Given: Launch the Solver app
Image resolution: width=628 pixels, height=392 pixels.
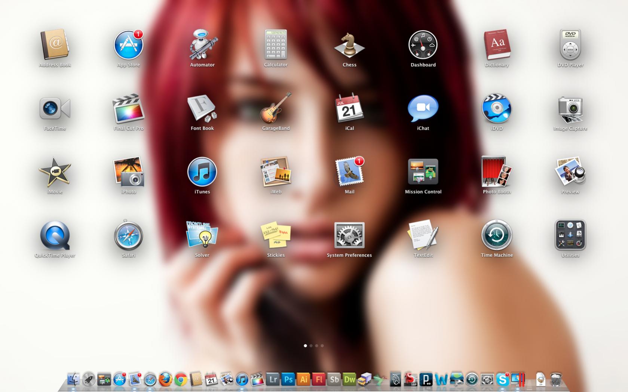Looking at the screenshot, I should pos(202,235).
